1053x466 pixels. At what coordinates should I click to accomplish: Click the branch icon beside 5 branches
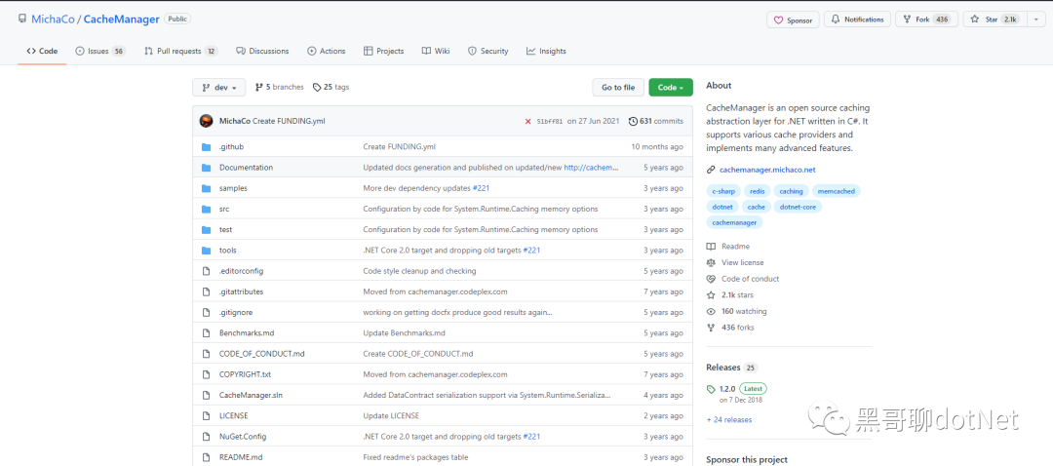point(258,88)
